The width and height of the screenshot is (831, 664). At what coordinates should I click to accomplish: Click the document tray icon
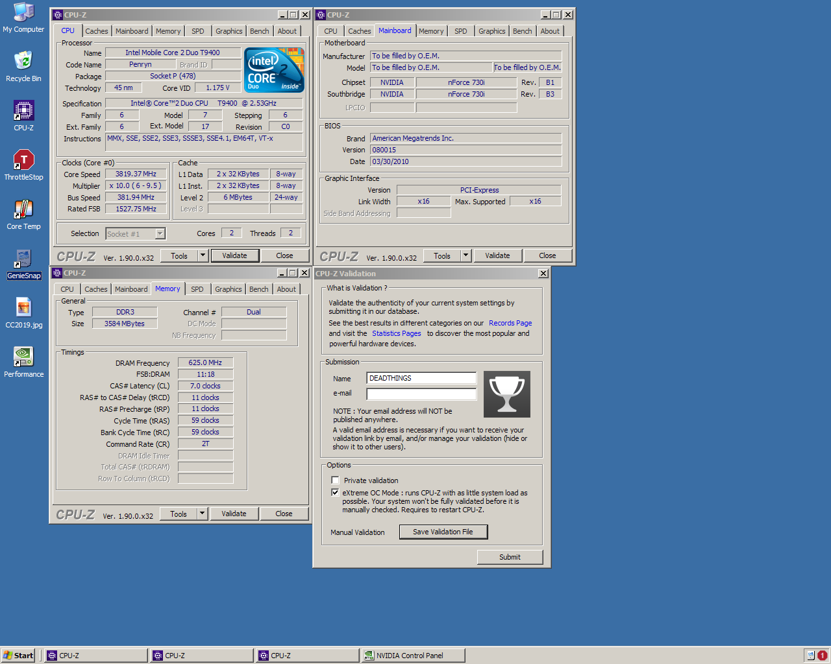pos(810,655)
